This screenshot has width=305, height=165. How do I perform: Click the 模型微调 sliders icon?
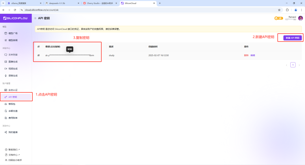6,40
